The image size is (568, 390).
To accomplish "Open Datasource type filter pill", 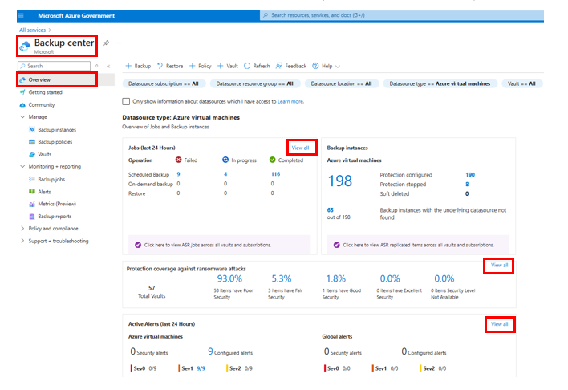I will tap(440, 83).
